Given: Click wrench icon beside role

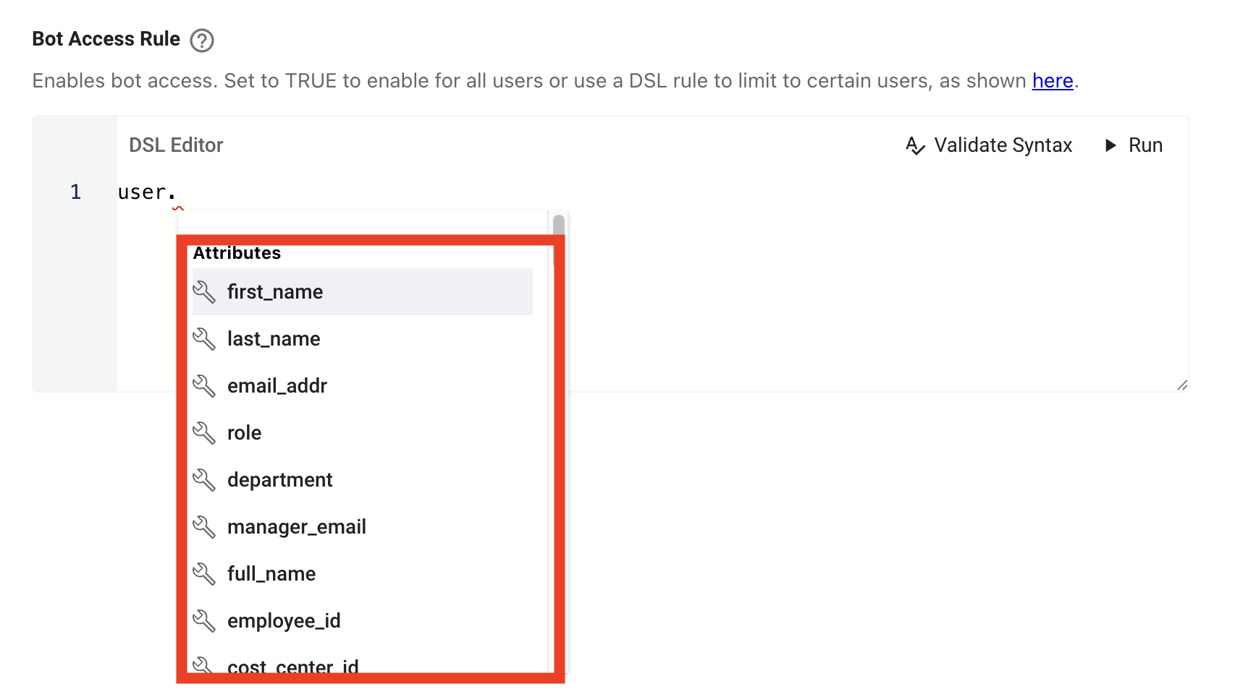Looking at the screenshot, I should pyautogui.click(x=204, y=433).
